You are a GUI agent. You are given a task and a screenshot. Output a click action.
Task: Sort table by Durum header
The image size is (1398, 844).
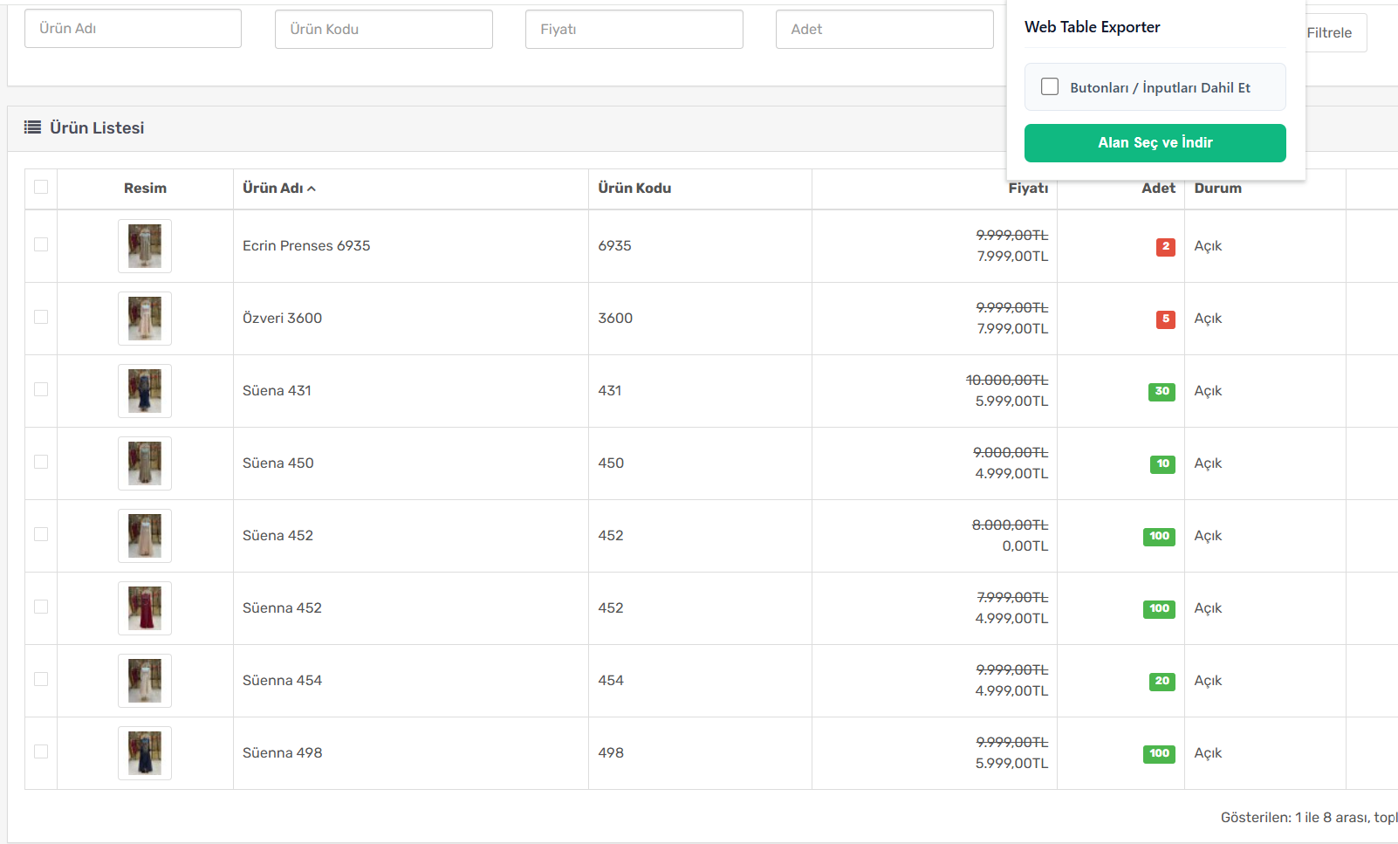pos(1217,189)
